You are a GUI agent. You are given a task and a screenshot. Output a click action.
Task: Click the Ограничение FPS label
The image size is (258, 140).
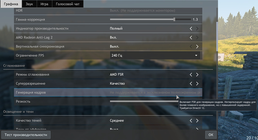30,55
